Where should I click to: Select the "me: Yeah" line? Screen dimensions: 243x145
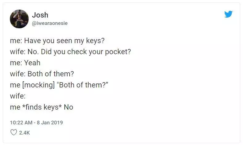(25, 63)
